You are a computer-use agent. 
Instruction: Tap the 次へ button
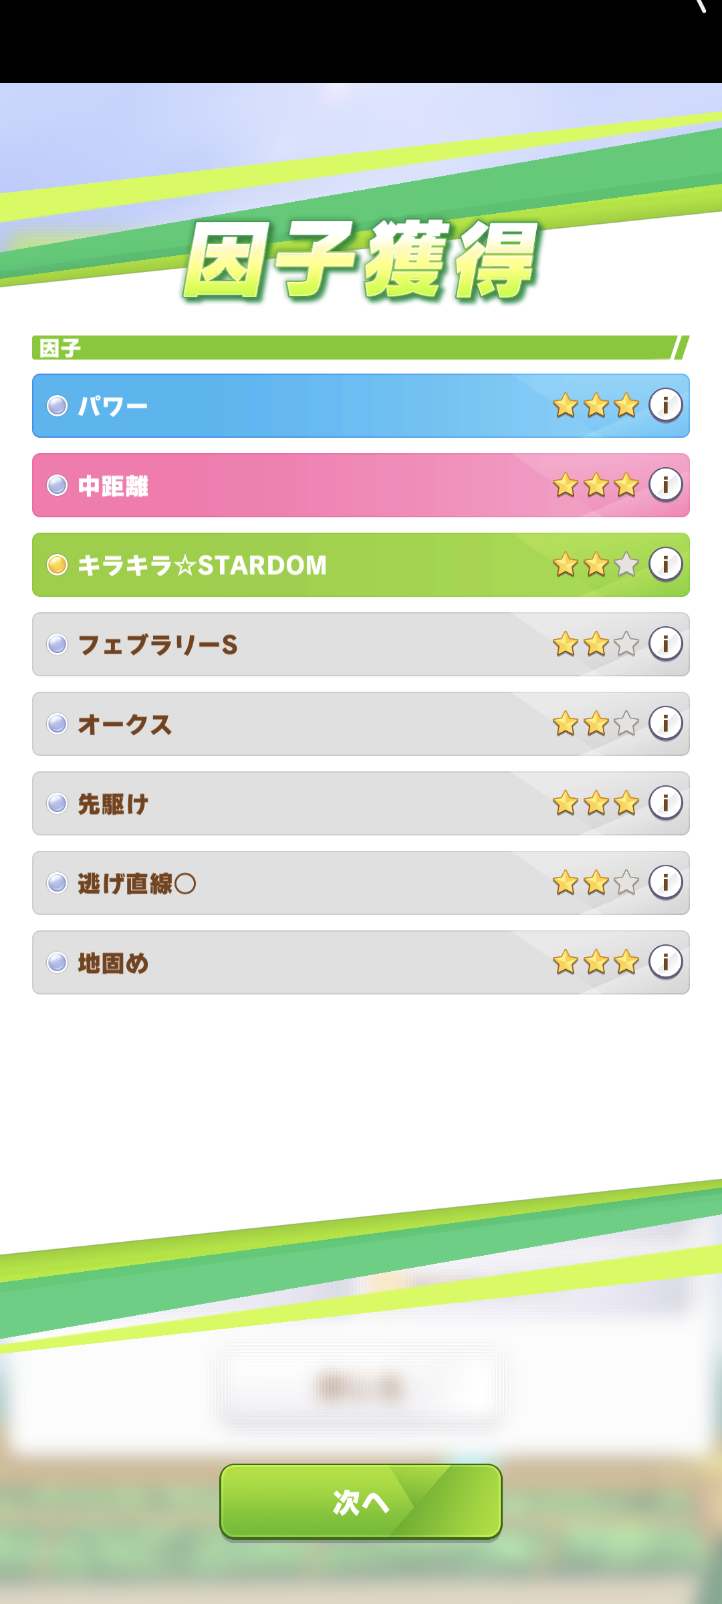pyautogui.click(x=361, y=1502)
